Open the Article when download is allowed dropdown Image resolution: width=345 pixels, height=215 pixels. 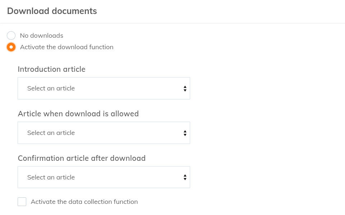point(103,133)
